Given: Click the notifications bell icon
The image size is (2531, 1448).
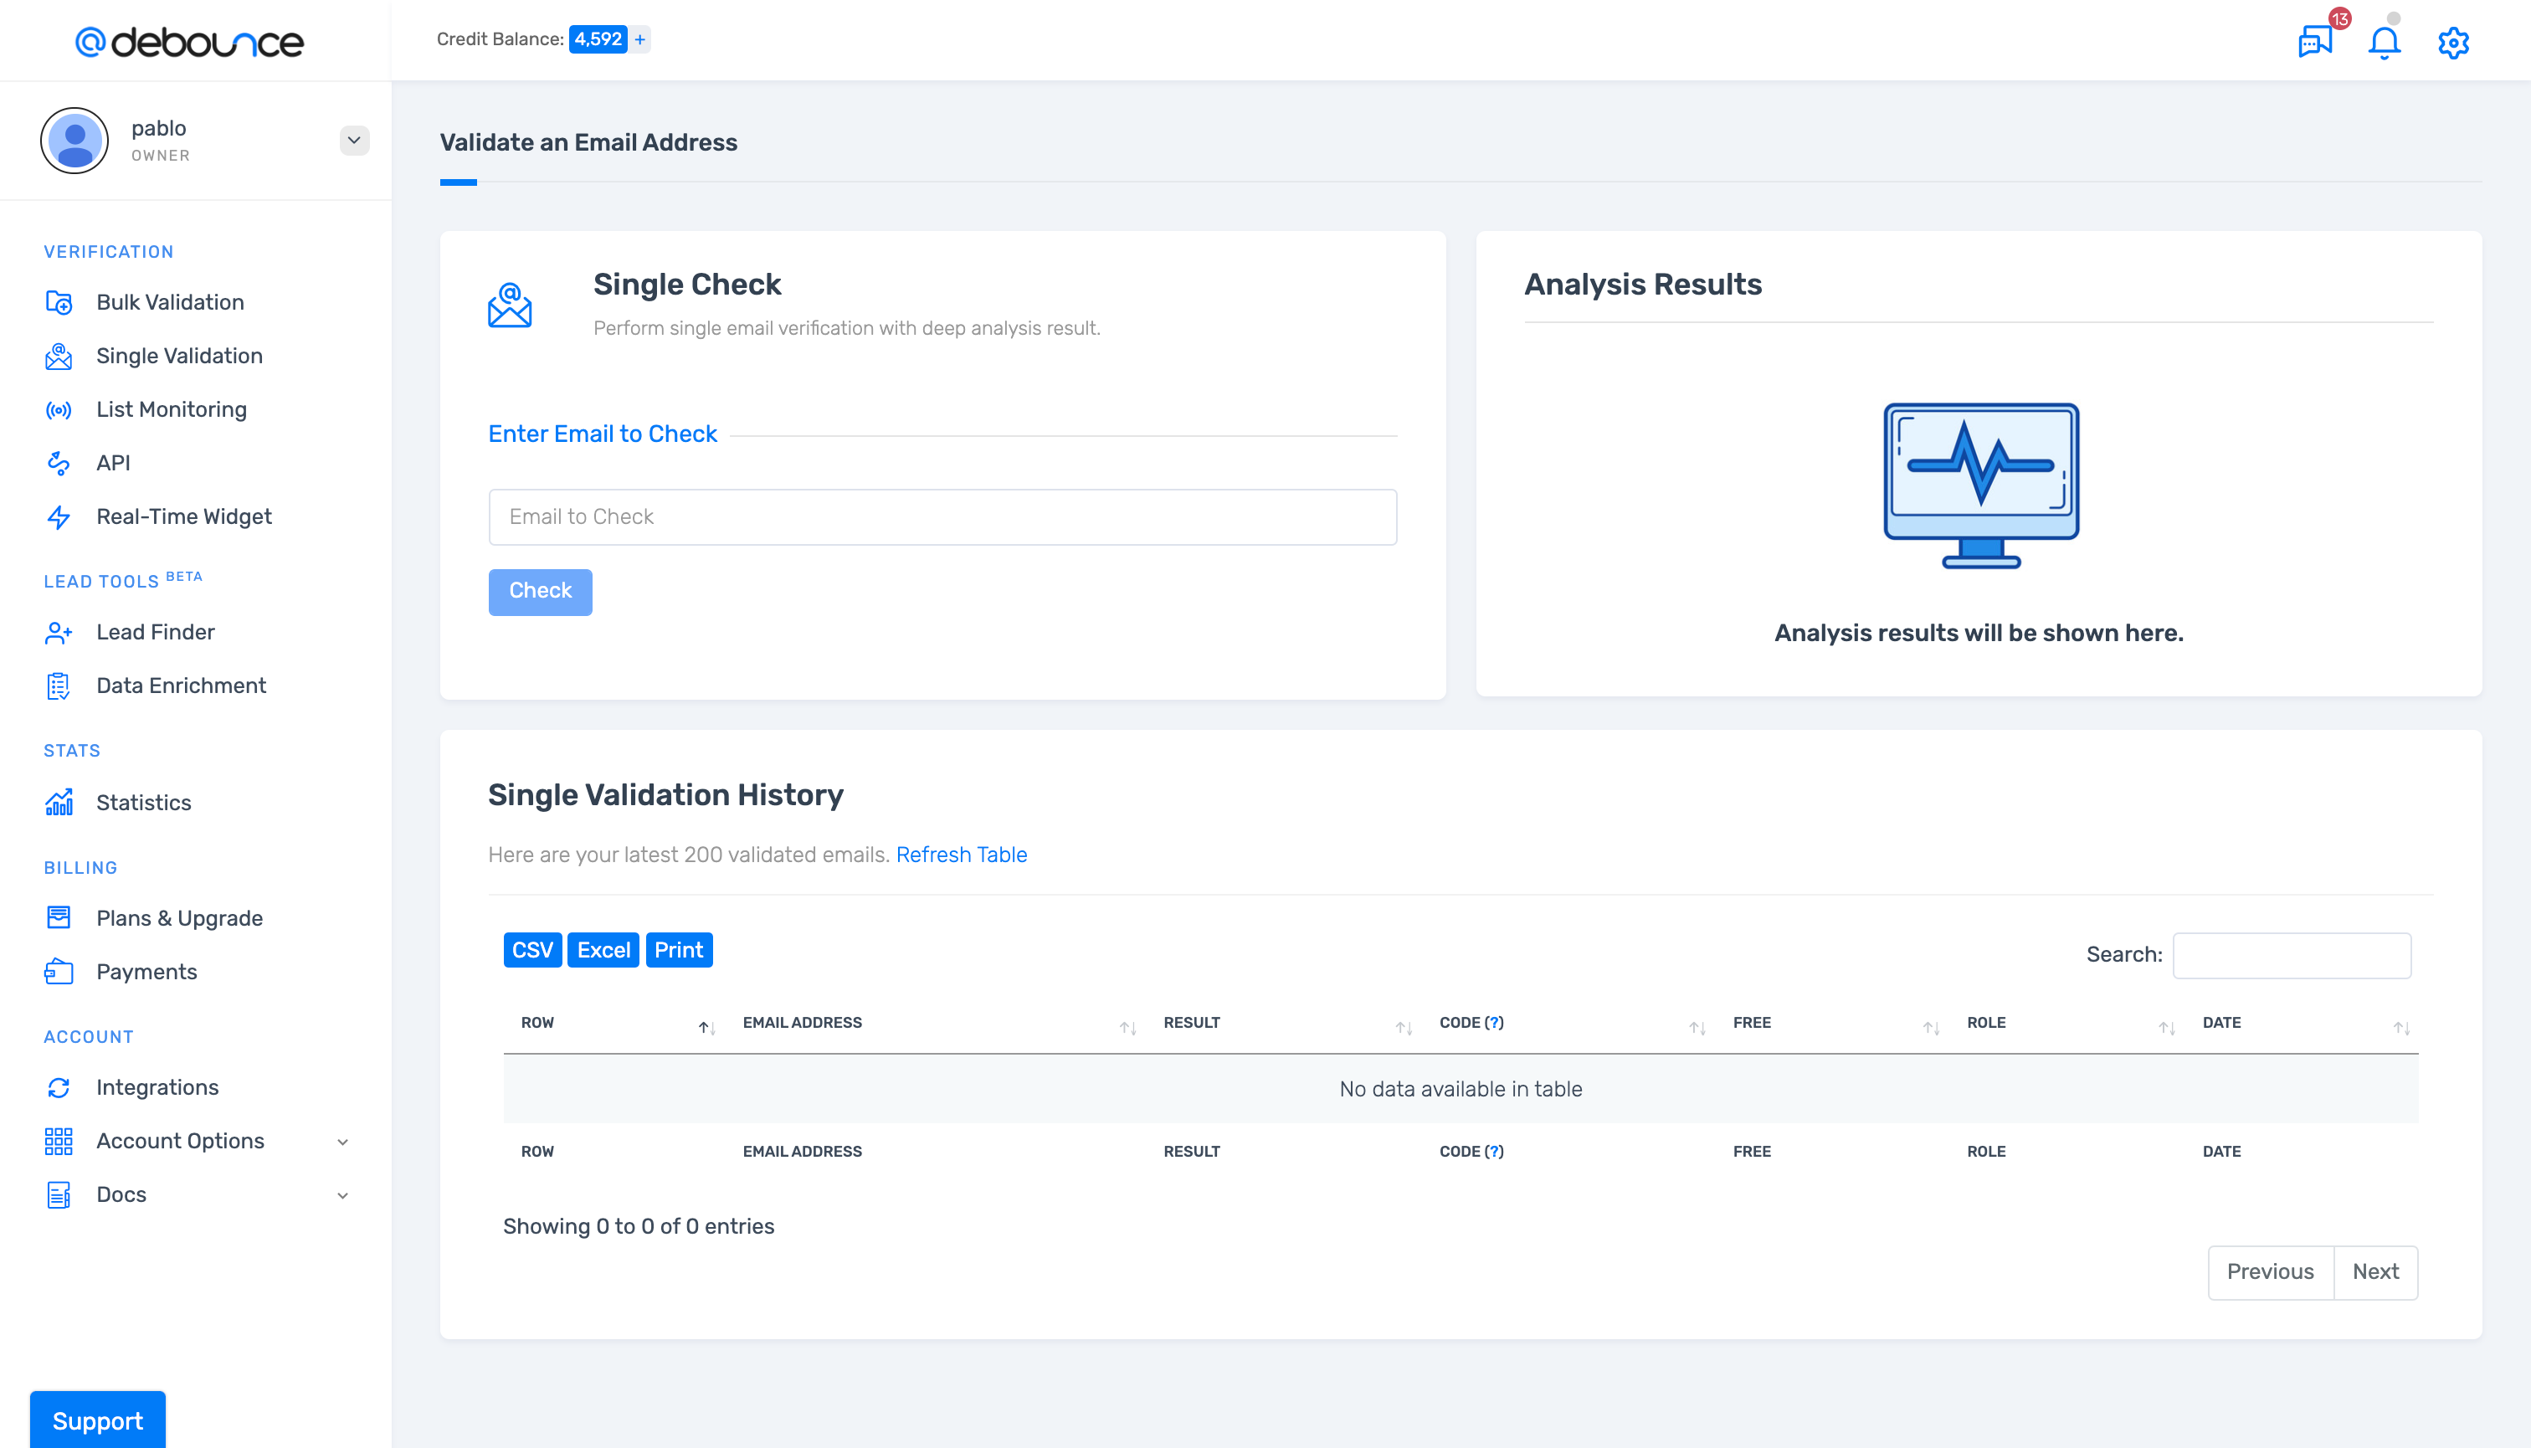Looking at the screenshot, I should [2384, 42].
